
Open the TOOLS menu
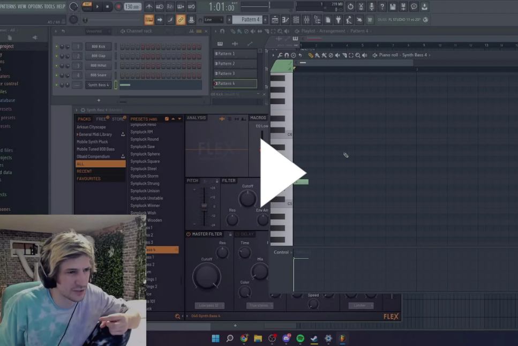(49, 6)
